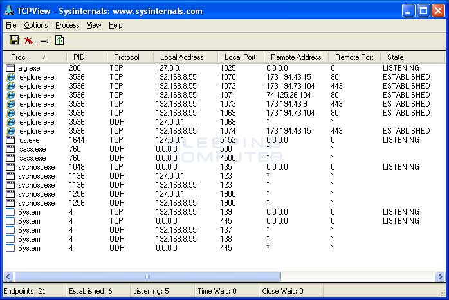Image resolution: width=449 pixels, height=300 pixels.
Task: Click svchost.exe name on 192.168.8.55 port 123 row
Action: point(37,185)
